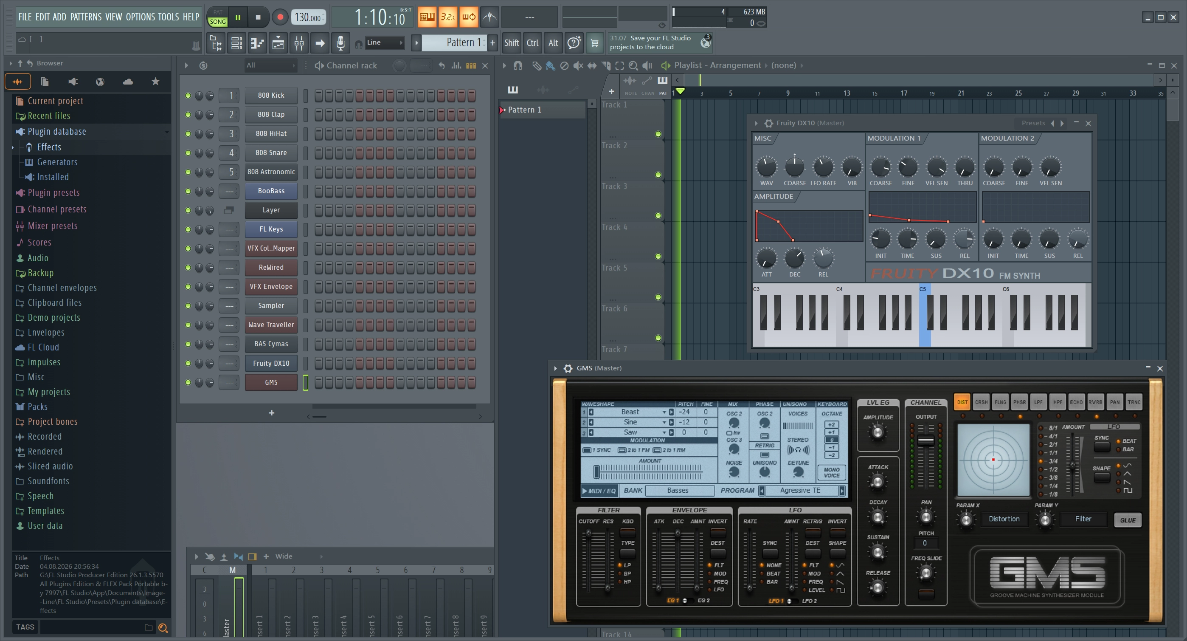The width and height of the screenshot is (1187, 641).
Task: Open the mixer Wide layout dropdown
Action: 298,556
